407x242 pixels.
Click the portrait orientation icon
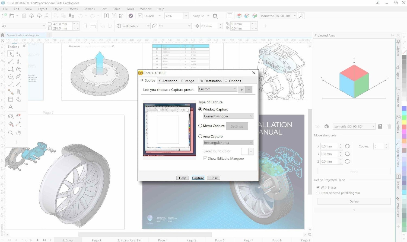(85, 26)
